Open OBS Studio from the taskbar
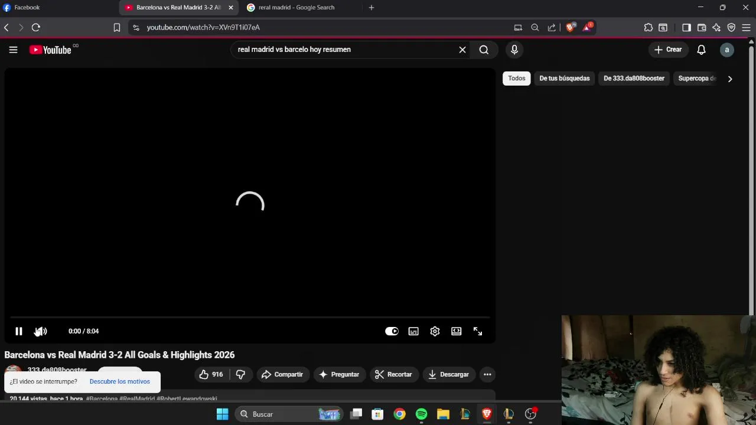The image size is (756, 425). (x=530, y=414)
